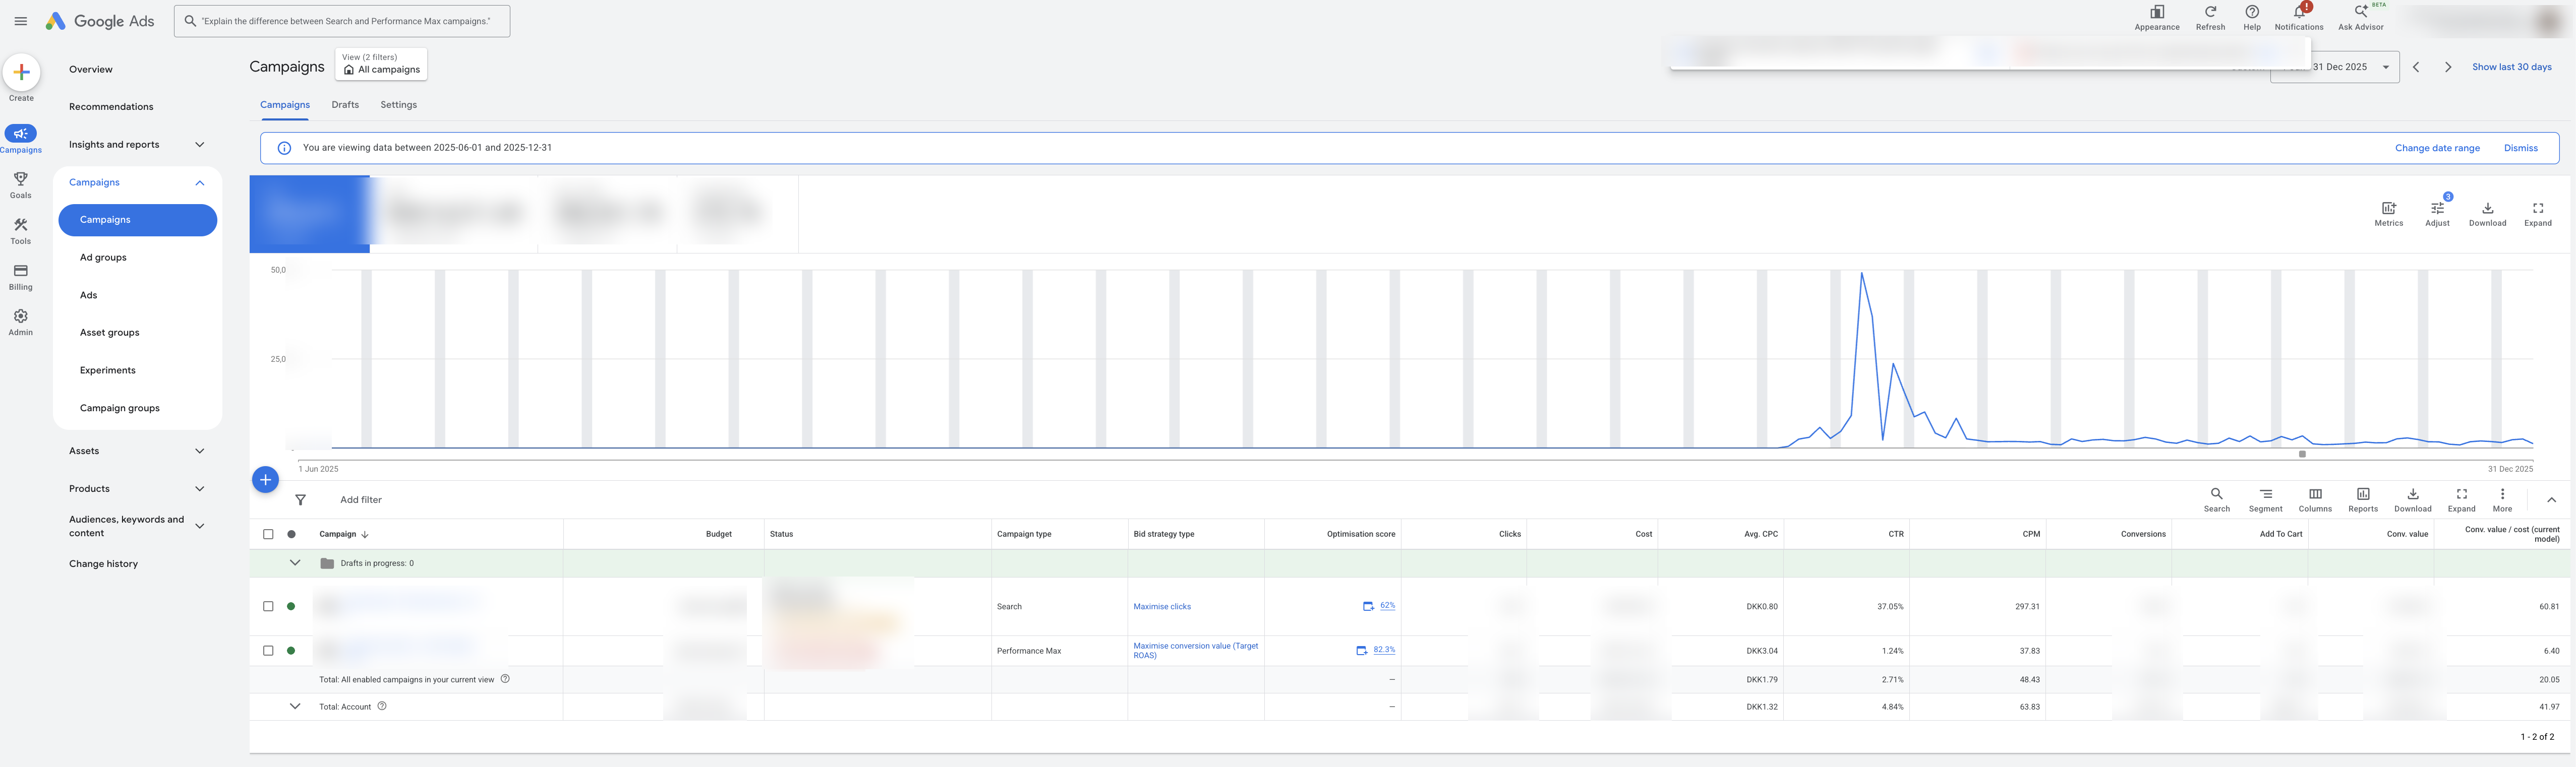Screen dimensions: 2576x767
Task: Expand the Total: Account row
Action: pos(295,706)
